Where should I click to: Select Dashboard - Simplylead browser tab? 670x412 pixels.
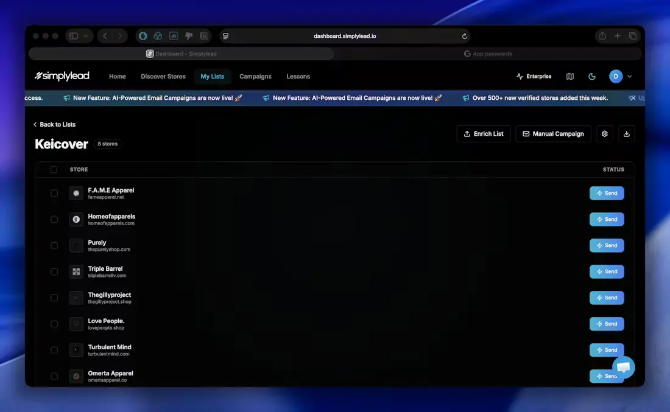(x=181, y=54)
